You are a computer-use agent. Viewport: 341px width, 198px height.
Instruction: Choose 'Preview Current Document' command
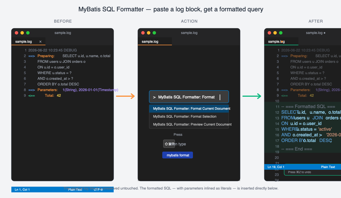click(x=189, y=124)
